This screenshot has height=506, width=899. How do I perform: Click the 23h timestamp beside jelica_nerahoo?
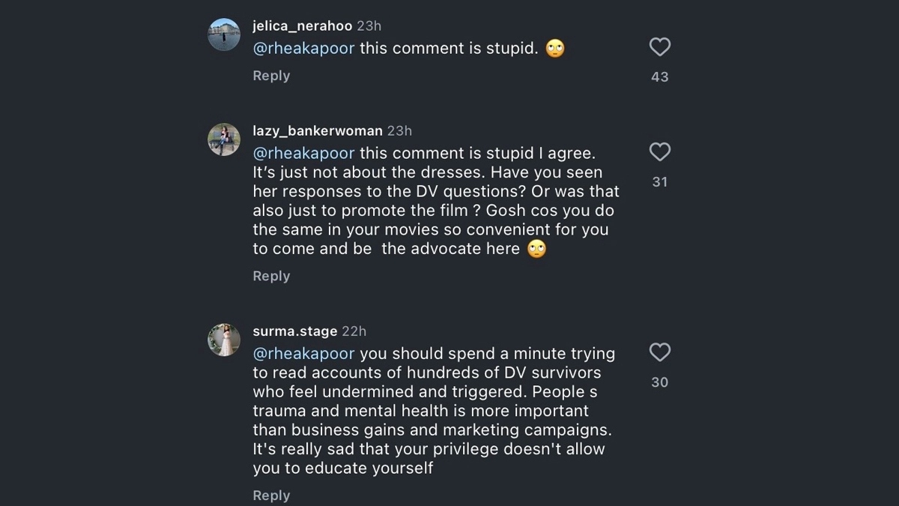(x=369, y=26)
